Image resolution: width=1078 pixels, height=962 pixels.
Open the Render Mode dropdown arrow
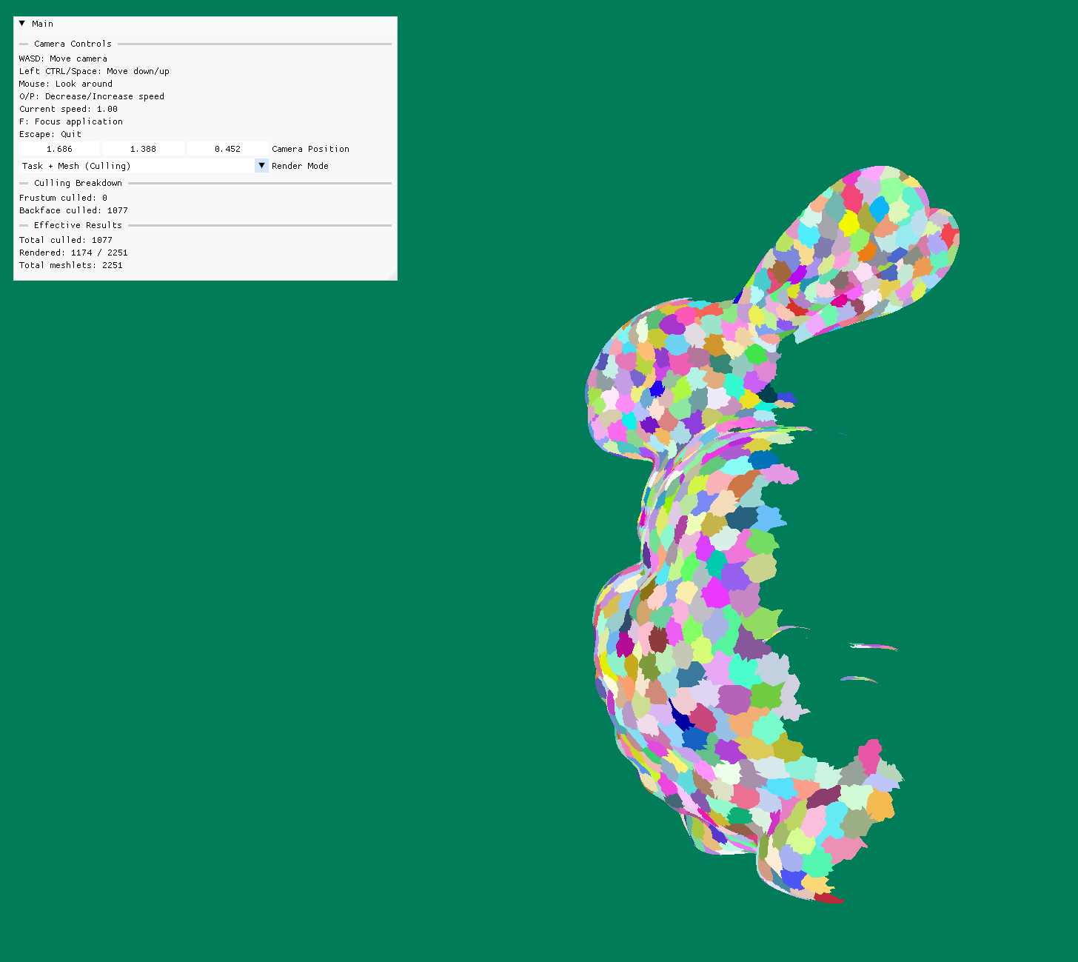coord(261,166)
